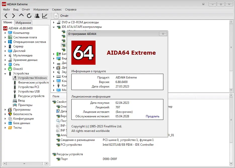235x168 pixels.
Task: Open the Сервис menu
Action: [x=57, y=10]
